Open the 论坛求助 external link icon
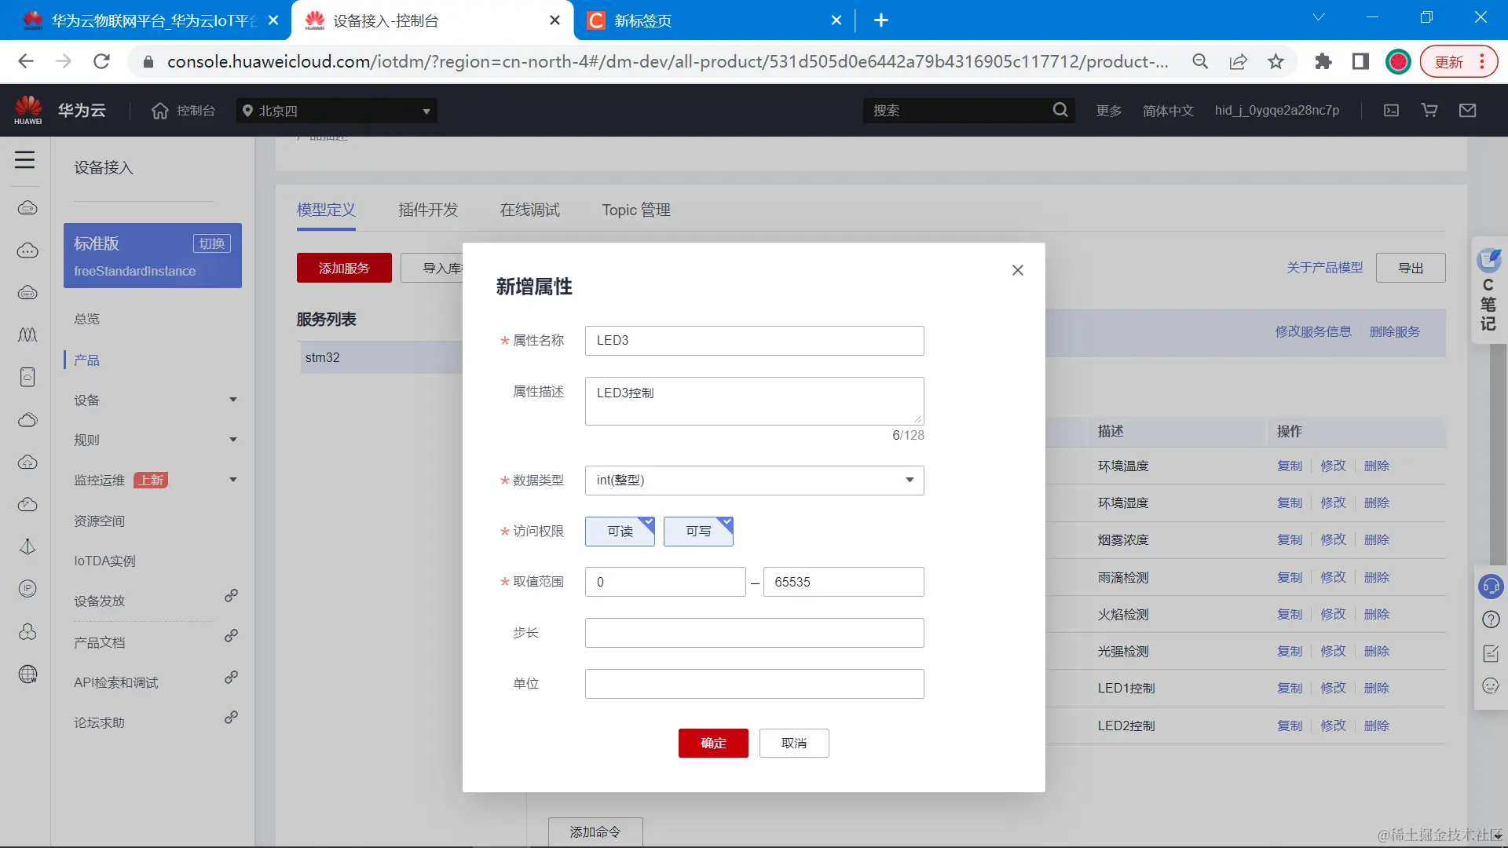 231,717
